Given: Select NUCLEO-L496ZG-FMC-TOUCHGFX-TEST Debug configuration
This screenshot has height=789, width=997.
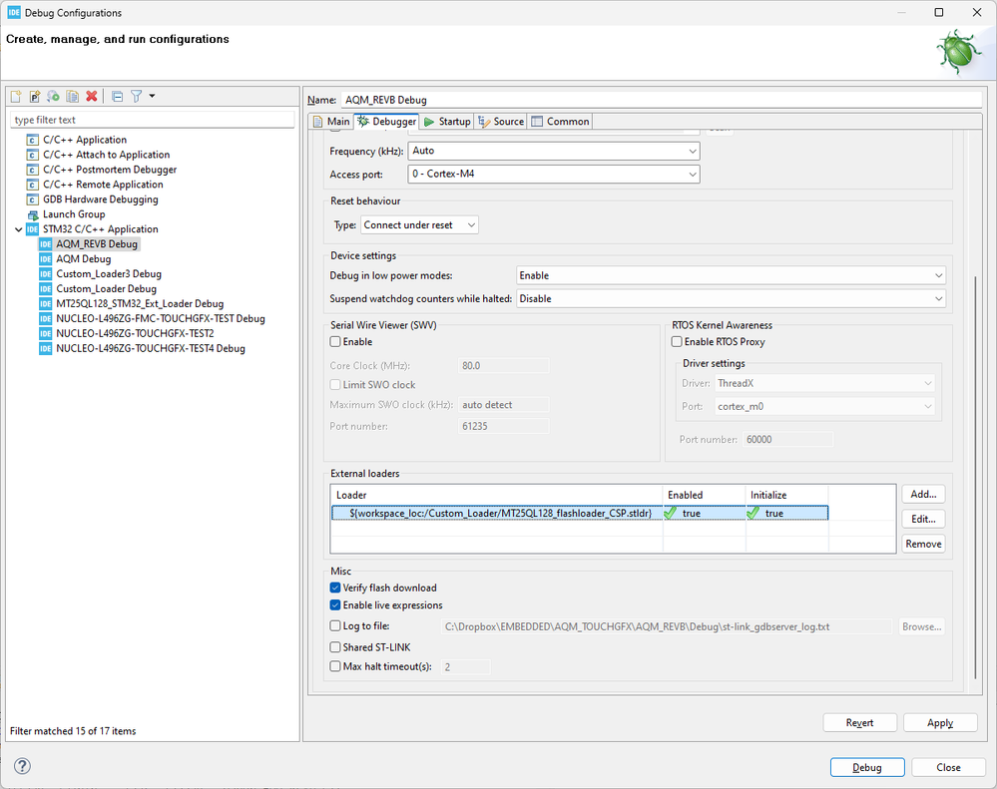Looking at the screenshot, I should (161, 319).
